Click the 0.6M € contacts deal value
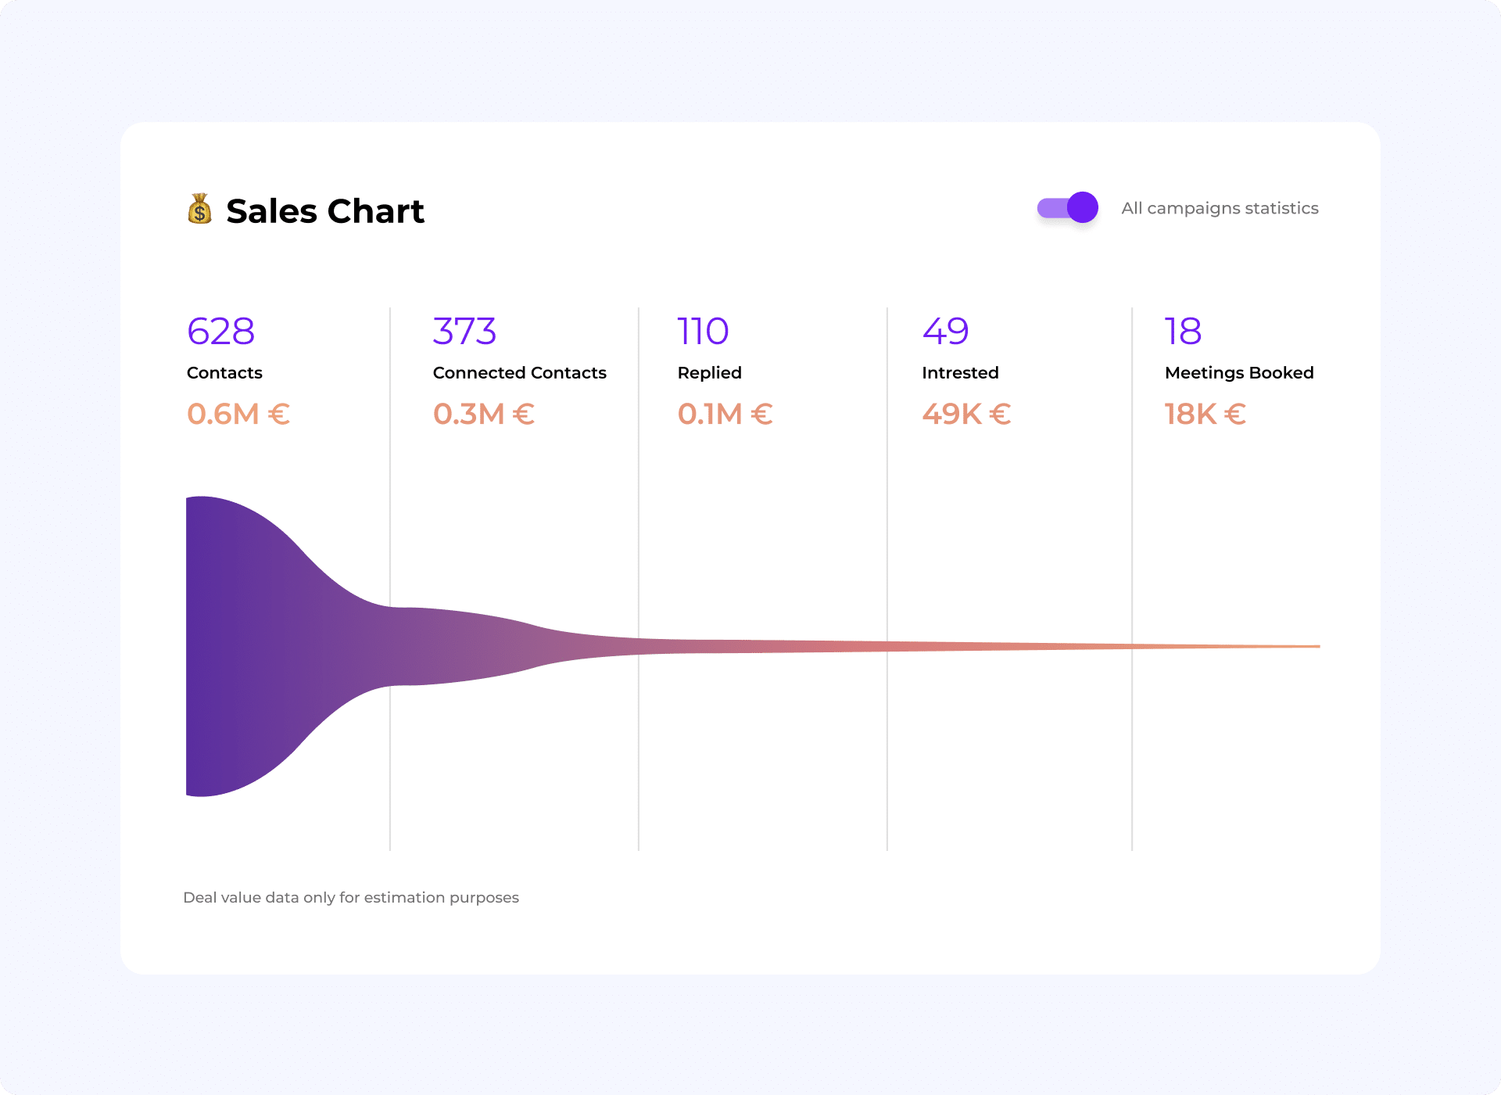 [238, 415]
